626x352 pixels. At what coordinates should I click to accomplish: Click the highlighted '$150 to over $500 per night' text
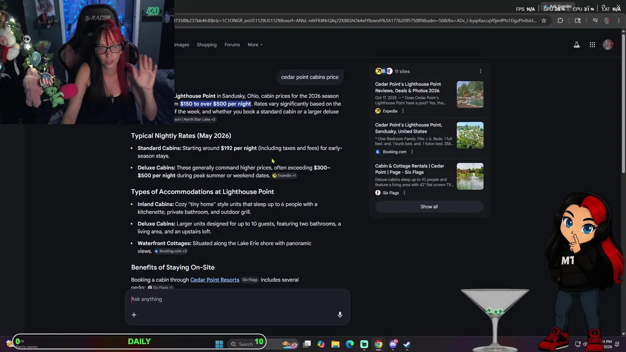coord(215,104)
